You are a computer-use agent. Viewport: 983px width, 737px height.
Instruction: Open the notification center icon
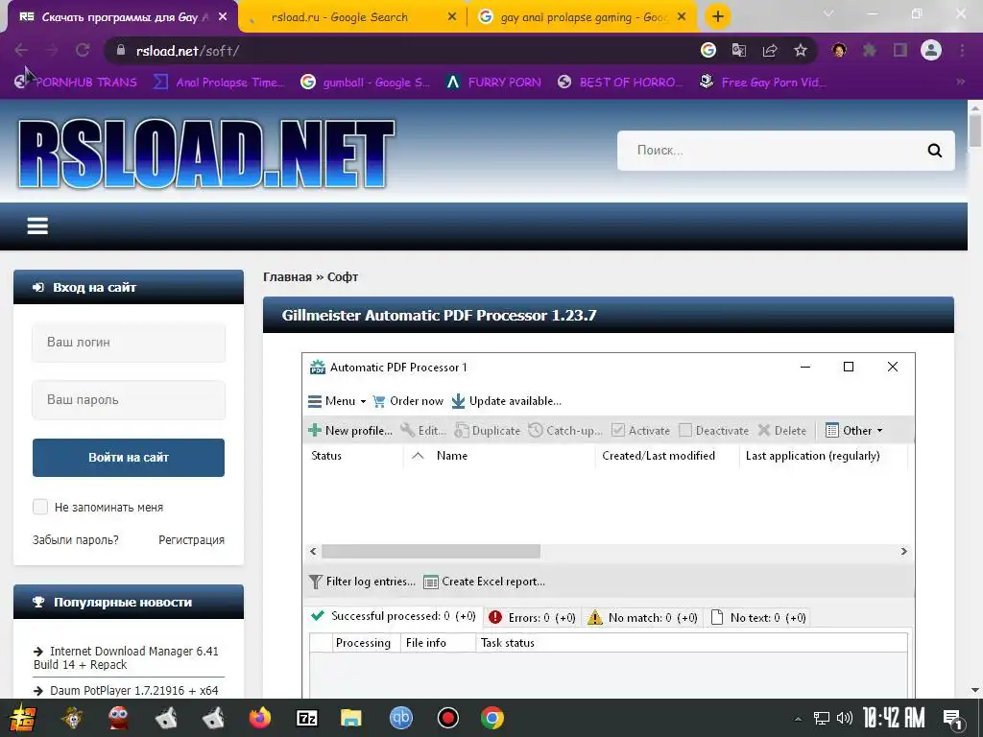tap(953, 720)
